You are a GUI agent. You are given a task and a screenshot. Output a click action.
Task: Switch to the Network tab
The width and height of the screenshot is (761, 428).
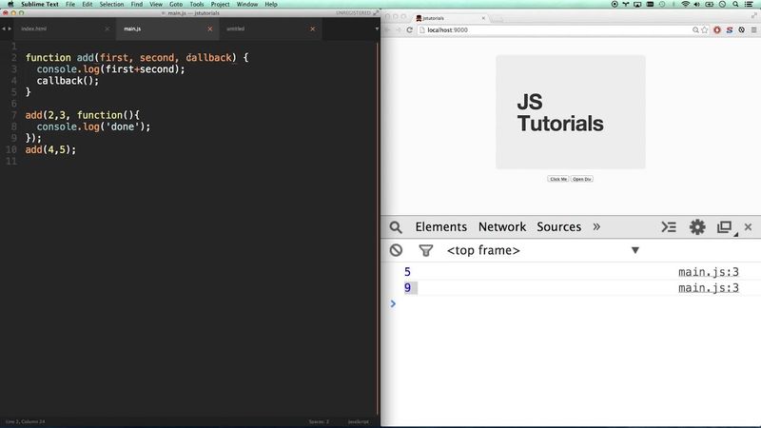coord(502,226)
